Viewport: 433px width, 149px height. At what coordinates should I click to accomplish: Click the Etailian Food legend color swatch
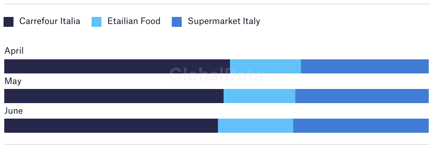coord(97,22)
